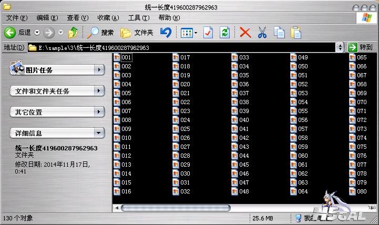
Task: Open the address bar dropdown
Action: 340,47
